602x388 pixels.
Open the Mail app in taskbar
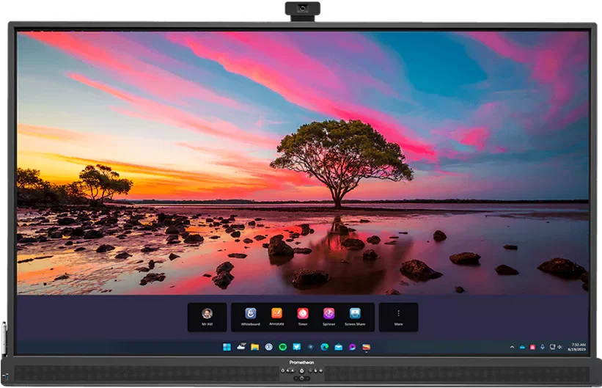click(338, 347)
